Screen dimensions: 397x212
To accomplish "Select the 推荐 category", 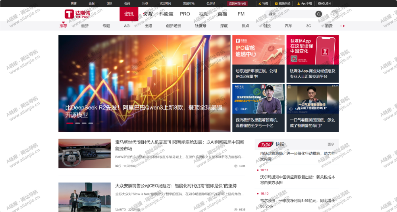I will coord(63,26).
